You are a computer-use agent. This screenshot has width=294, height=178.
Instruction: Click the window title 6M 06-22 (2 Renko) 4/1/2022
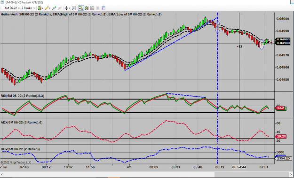click(x=24, y=2)
